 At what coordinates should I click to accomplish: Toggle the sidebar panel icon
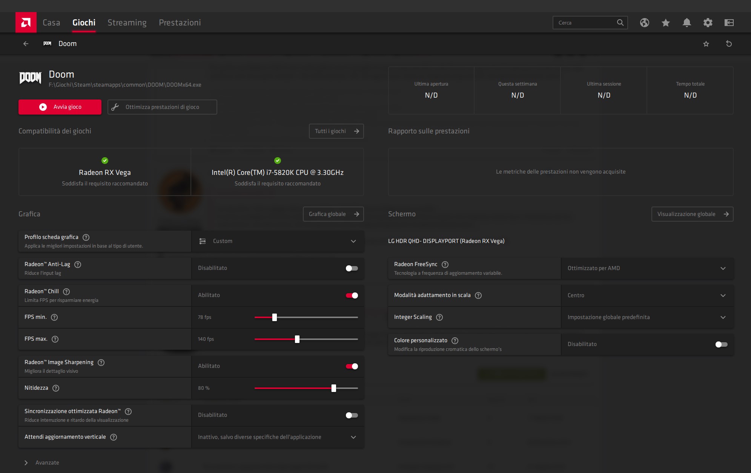pyautogui.click(x=729, y=23)
